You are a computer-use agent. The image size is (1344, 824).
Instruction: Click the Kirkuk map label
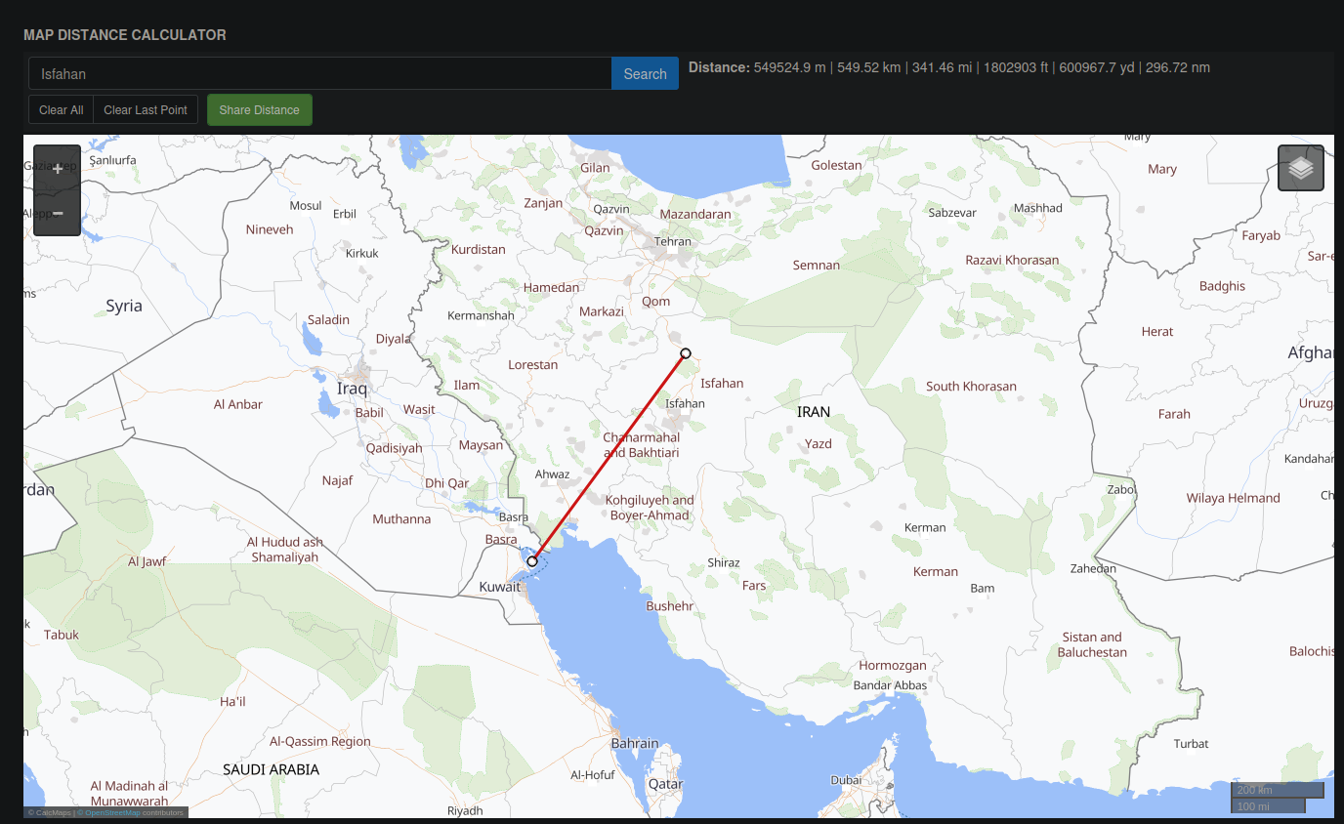(x=362, y=254)
